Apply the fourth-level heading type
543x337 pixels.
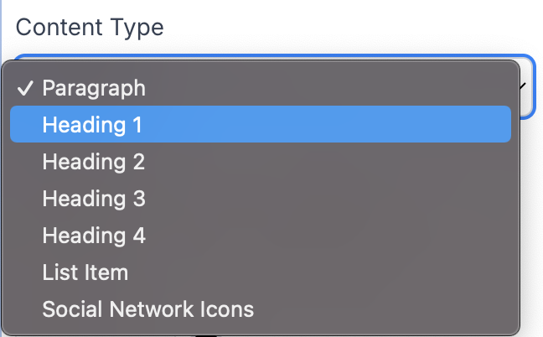click(x=94, y=236)
